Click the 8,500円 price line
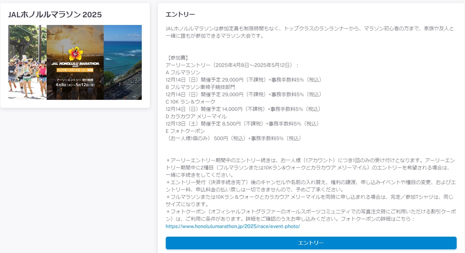This screenshot has height=253, width=465. pos(243,124)
